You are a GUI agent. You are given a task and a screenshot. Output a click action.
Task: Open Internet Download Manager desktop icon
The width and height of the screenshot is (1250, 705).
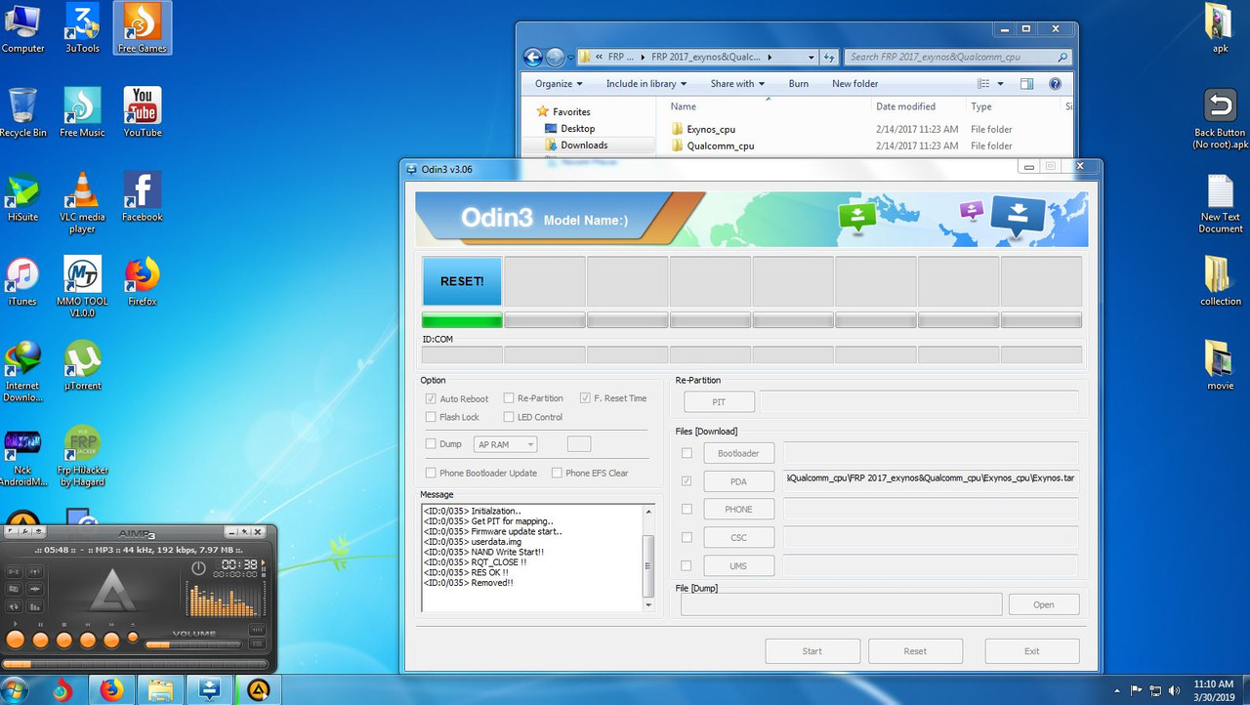coord(22,371)
